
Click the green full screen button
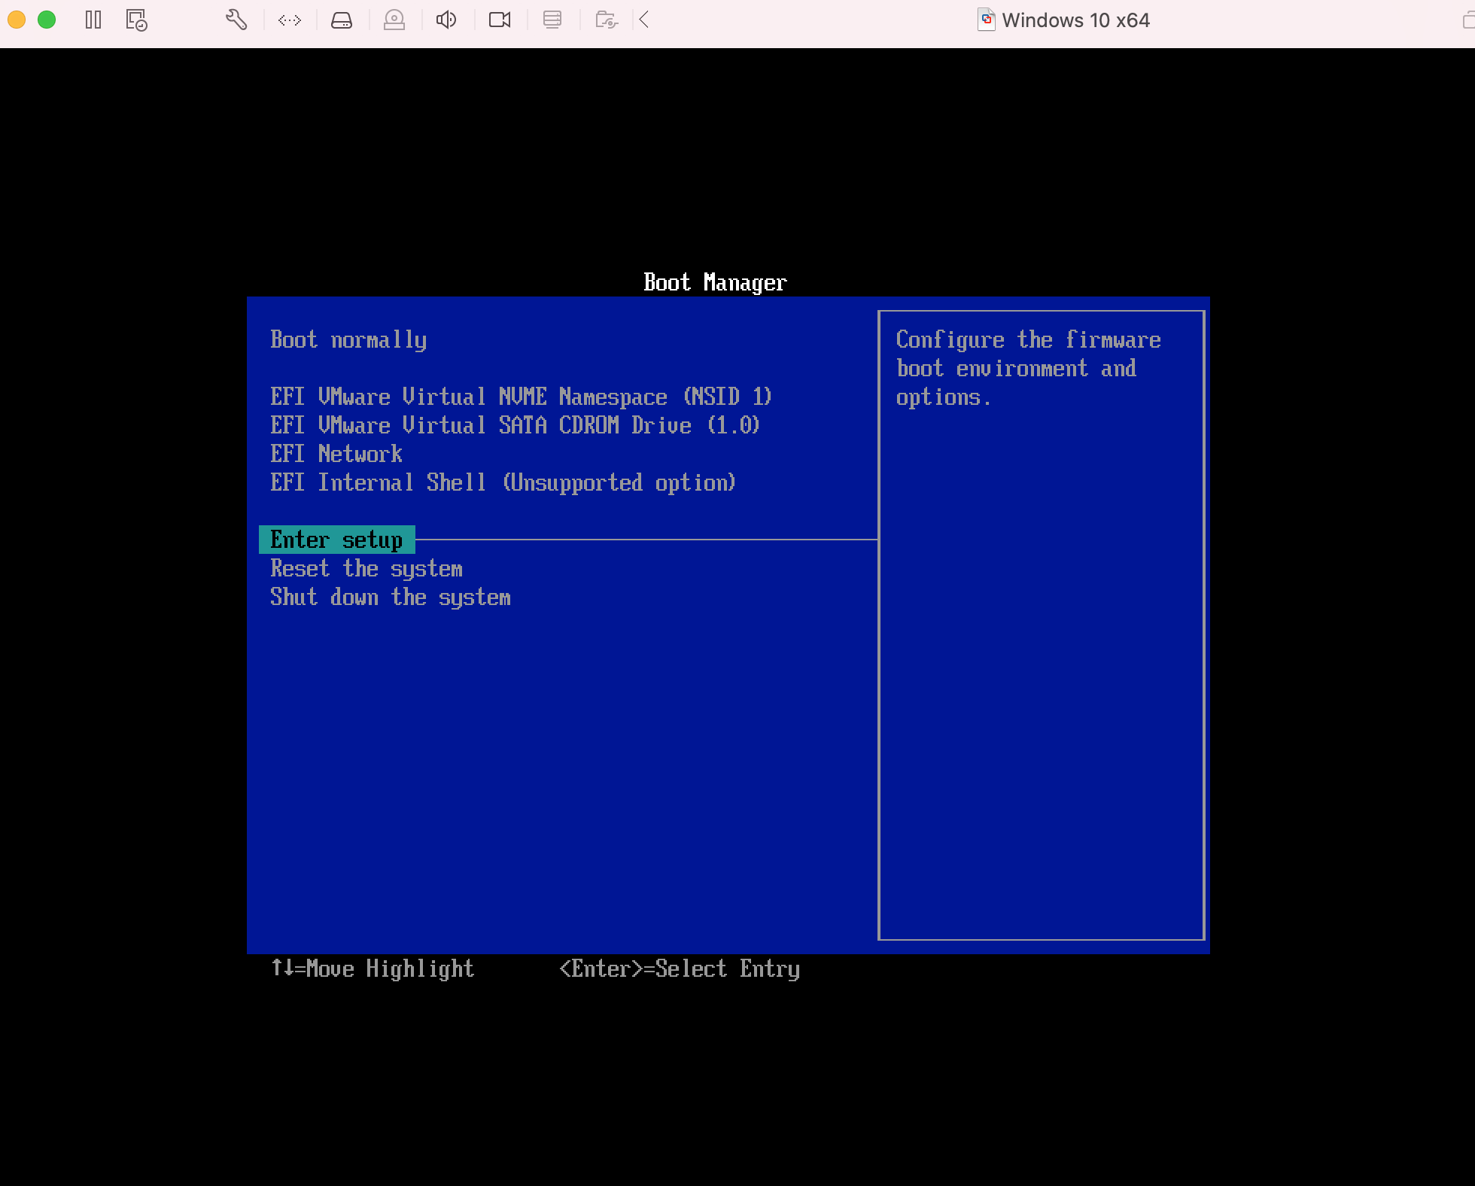47,20
